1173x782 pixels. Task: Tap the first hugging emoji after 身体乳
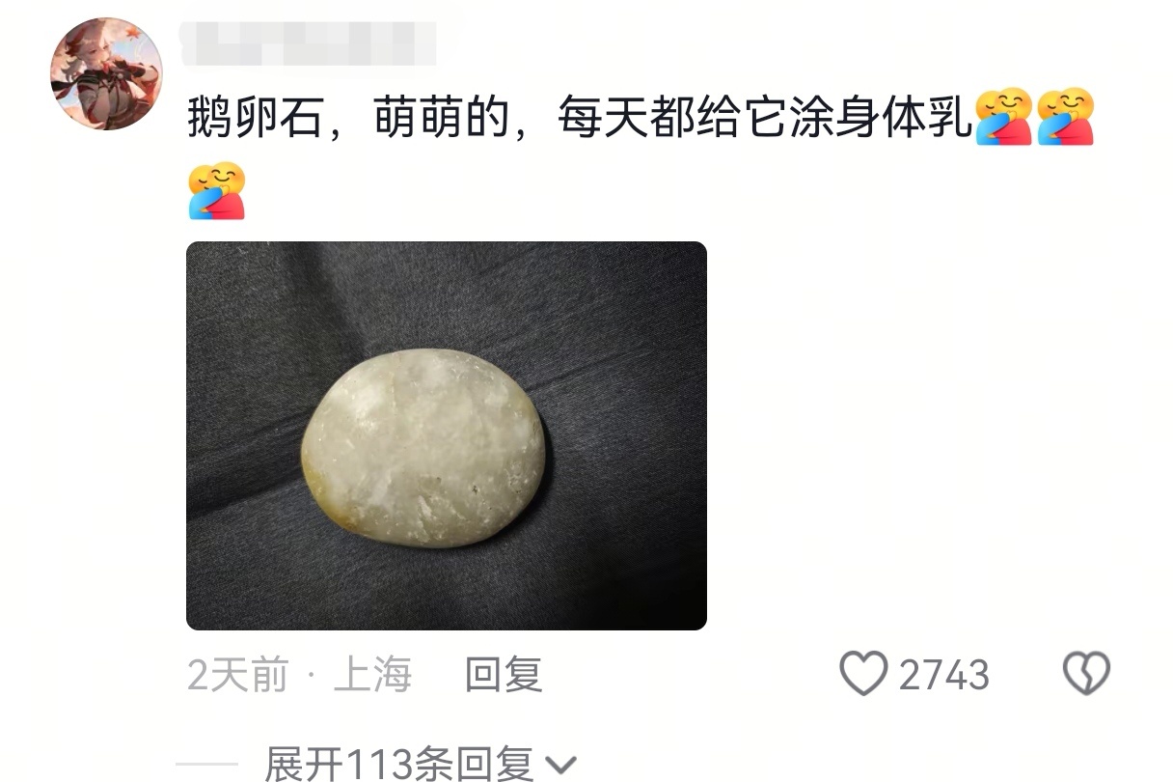point(1003,116)
